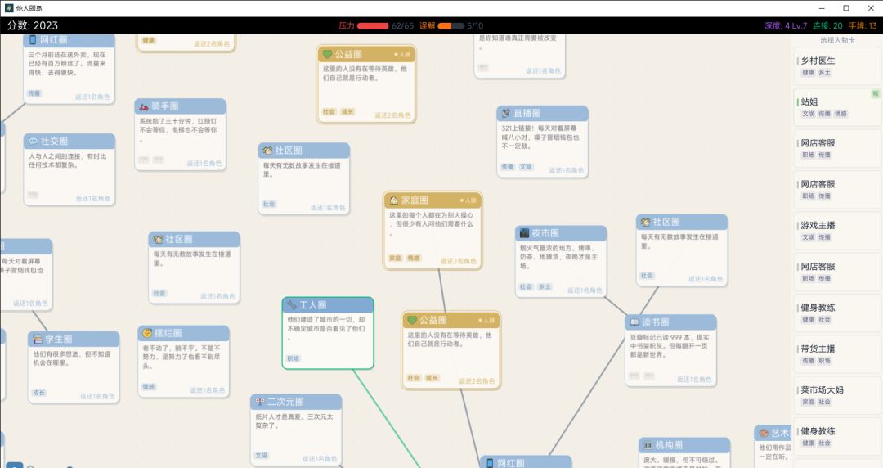Click the 乡土 tag under 乡村医生
This screenshot has width=883, height=468.
point(824,73)
